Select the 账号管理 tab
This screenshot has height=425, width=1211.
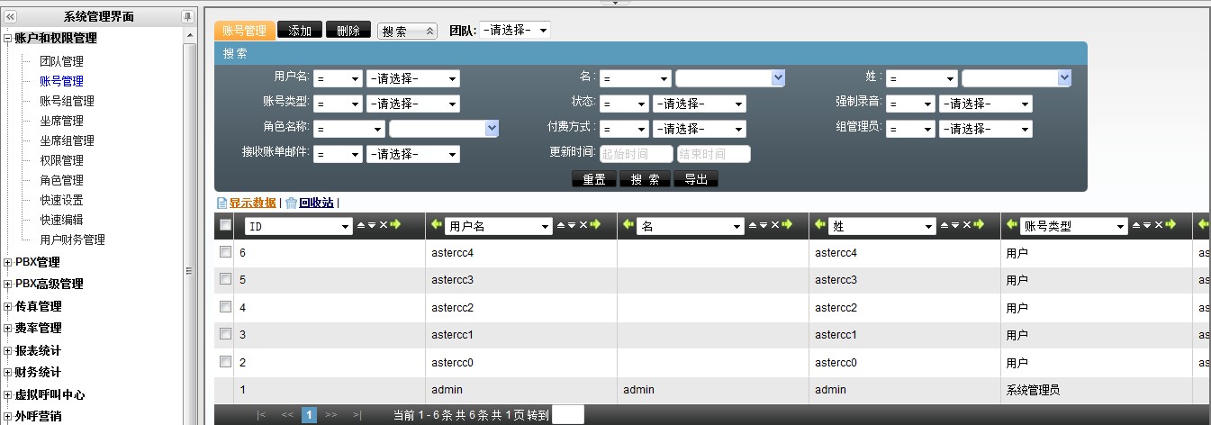[244, 31]
